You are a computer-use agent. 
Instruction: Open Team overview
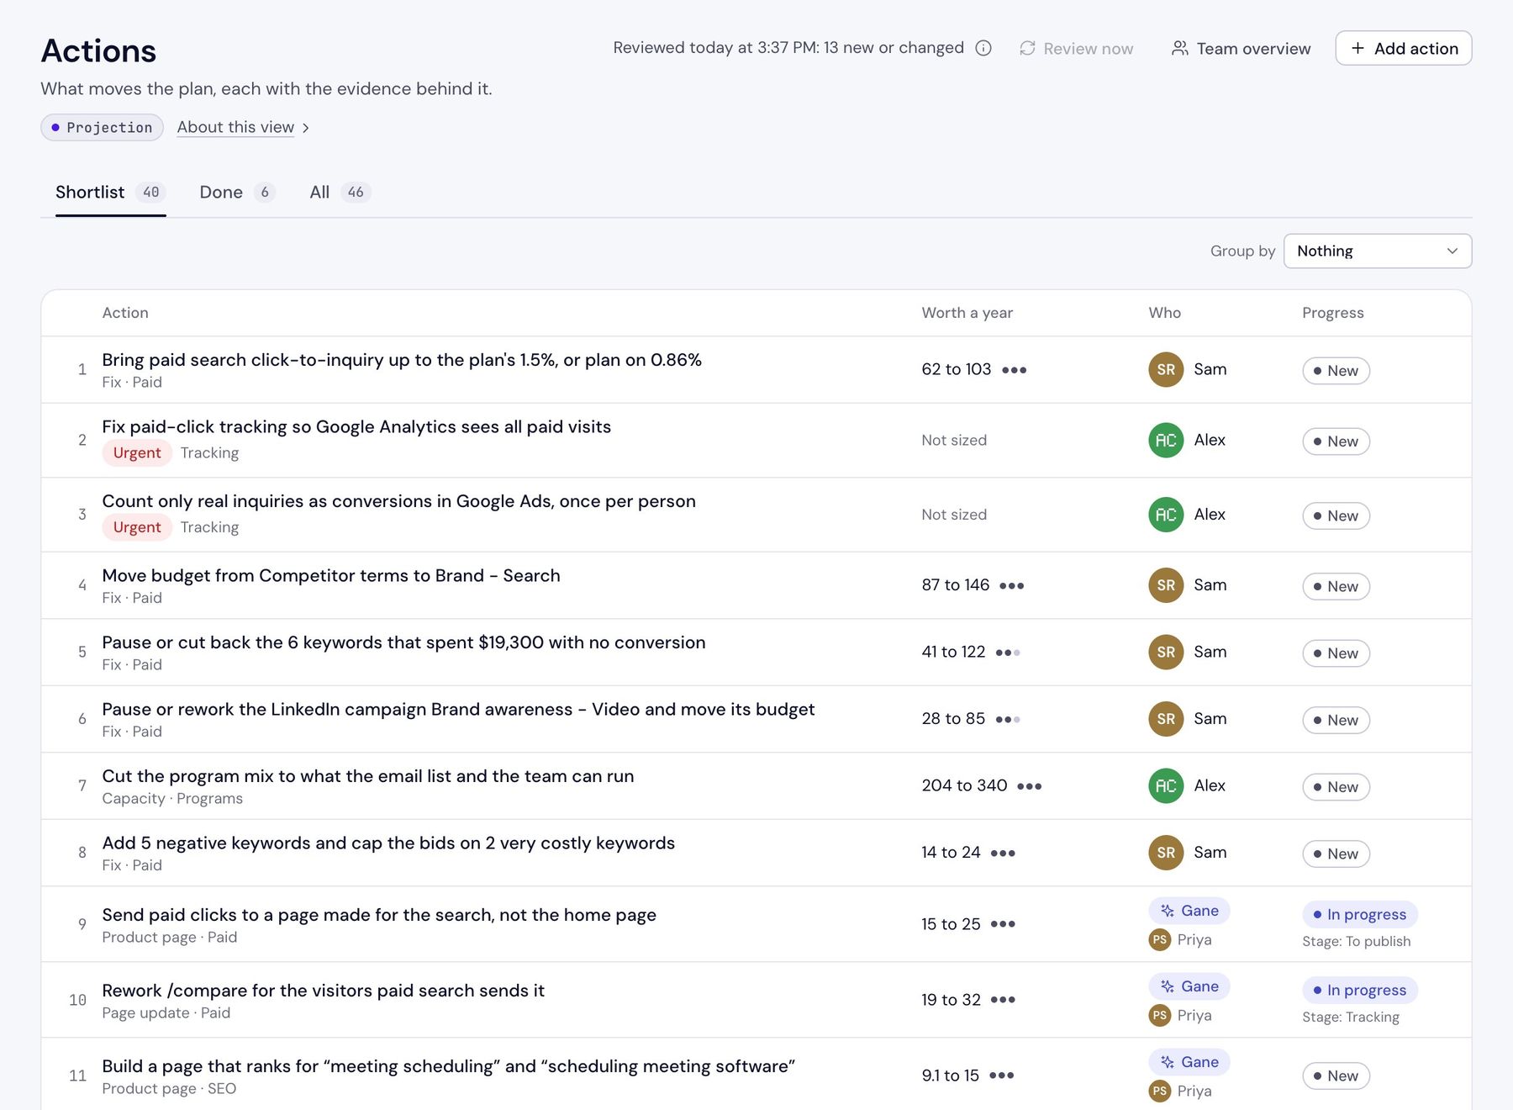pos(1241,48)
